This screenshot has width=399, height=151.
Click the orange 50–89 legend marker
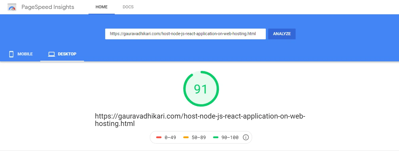186,138
